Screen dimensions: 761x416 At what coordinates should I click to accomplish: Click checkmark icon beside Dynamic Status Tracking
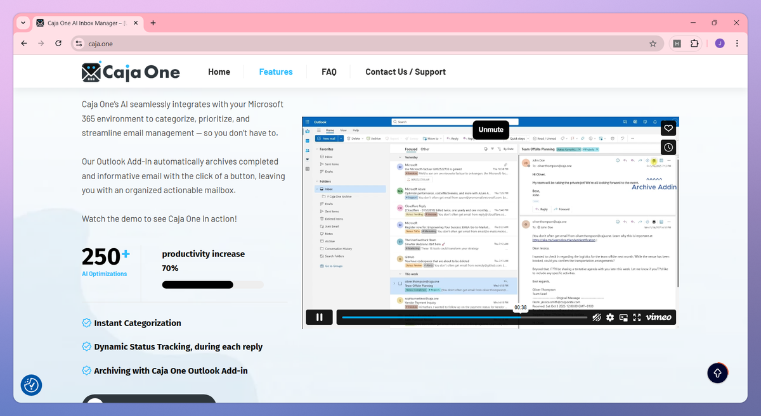pyautogui.click(x=86, y=347)
